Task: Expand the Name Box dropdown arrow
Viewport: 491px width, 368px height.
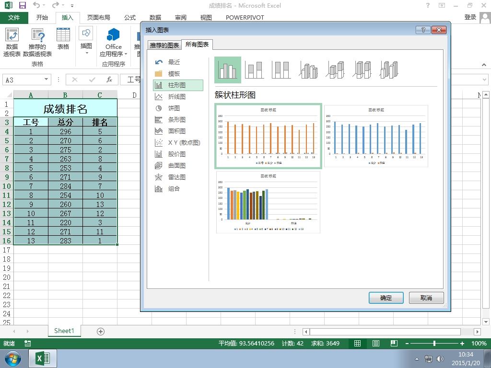Action: pos(46,80)
